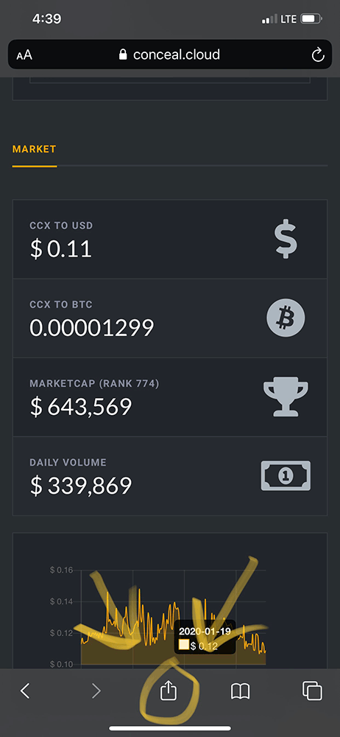Tap the conceal.cloud address field
340x737 pixels.
click(170, 55)
